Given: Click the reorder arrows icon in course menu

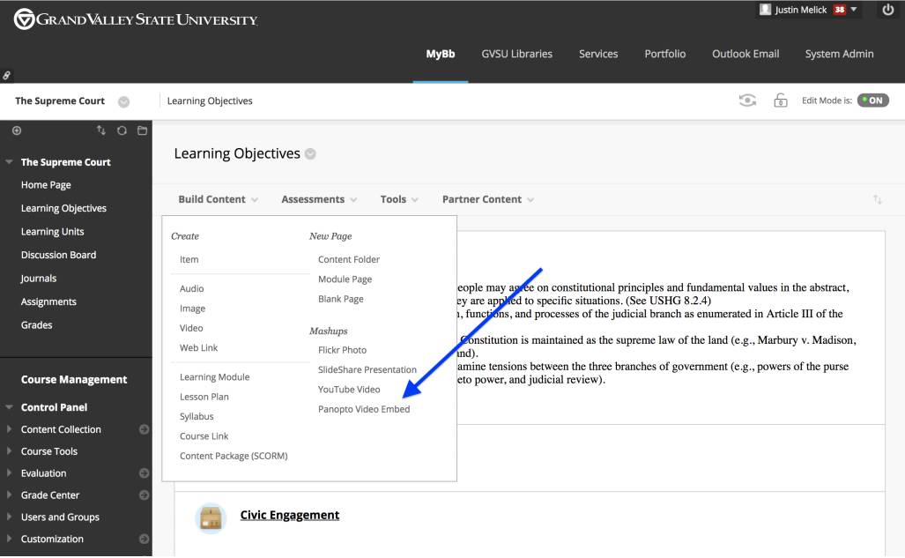Looking at the screenshot, I should (x=101, y=130).
